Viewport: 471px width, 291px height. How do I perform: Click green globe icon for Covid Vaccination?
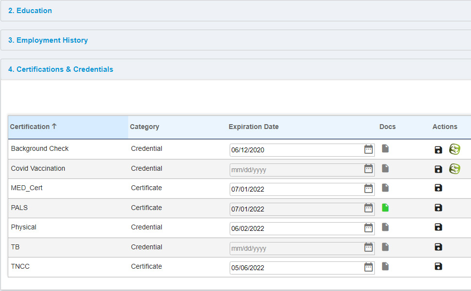point(454,169)
